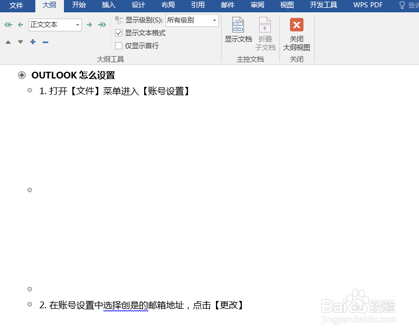This screenshot has width=419, height=334.
Task: Open the 邮件 ribbon tab
Action: coord(228,5)
